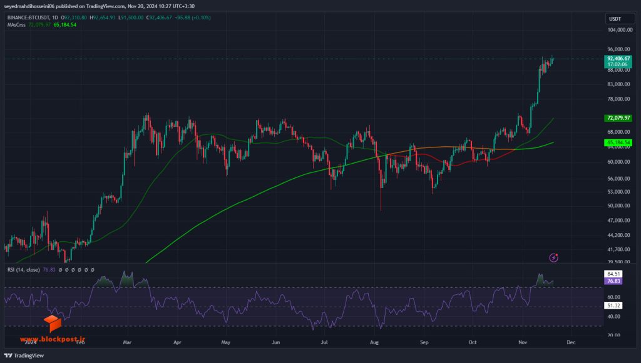Click the 51.32 RSI axis tag
Viewport: 641px width, 363px height.
[x=613, y=306]
